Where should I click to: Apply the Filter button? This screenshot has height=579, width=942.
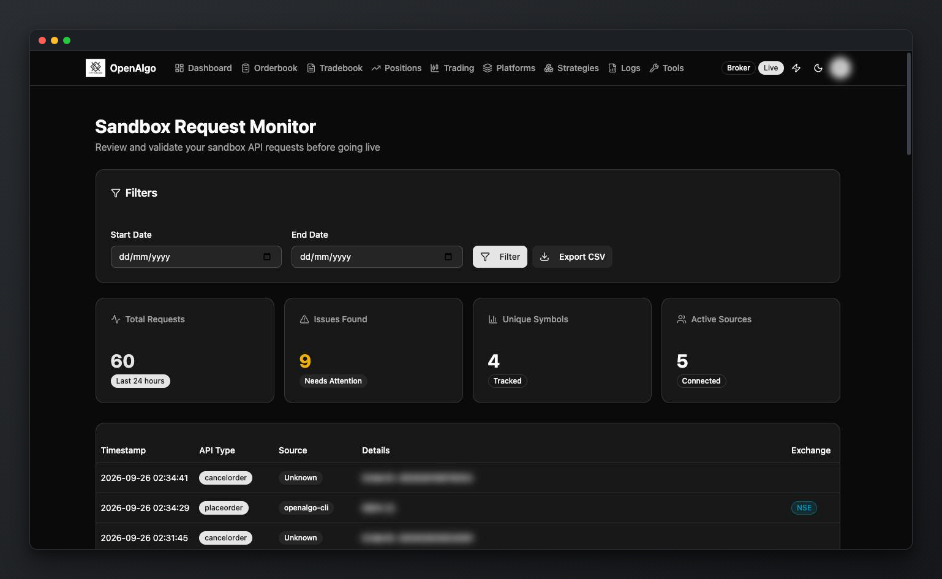tap(500, 257)
